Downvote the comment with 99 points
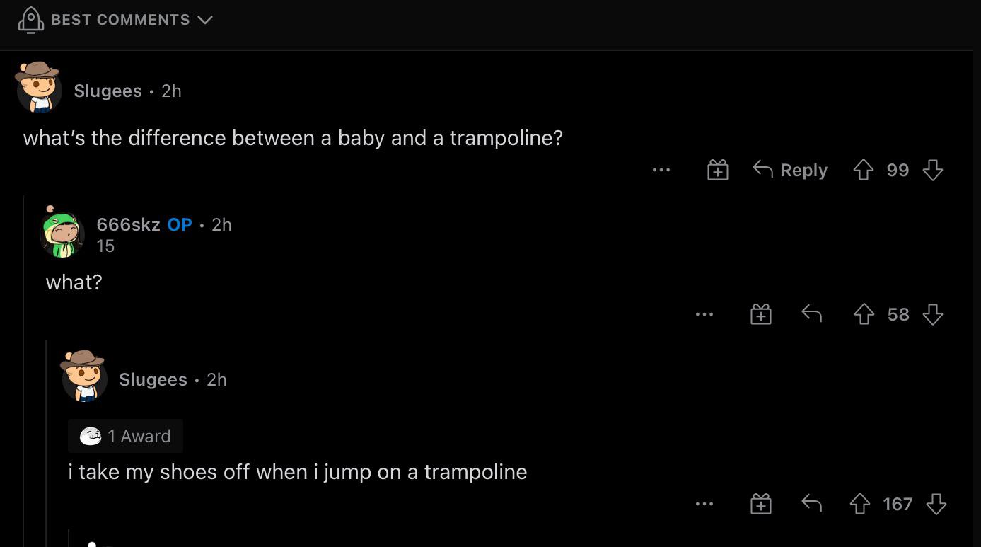Screen dimensions: 981x547 tap(933, 170)
